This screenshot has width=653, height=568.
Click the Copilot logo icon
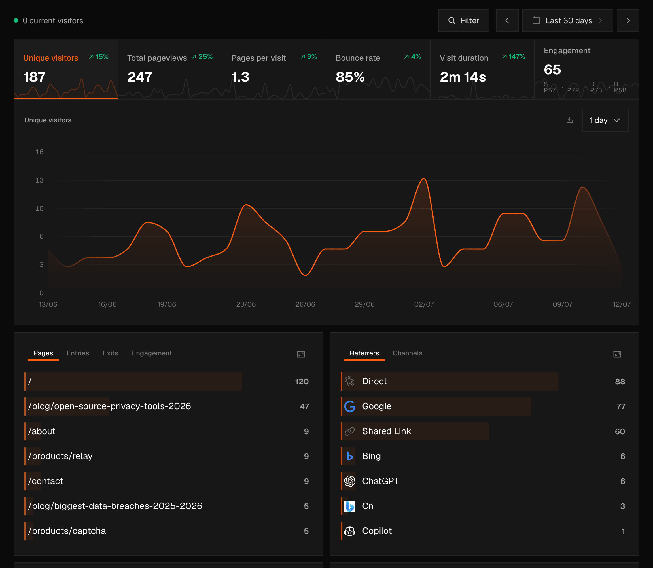349,531
